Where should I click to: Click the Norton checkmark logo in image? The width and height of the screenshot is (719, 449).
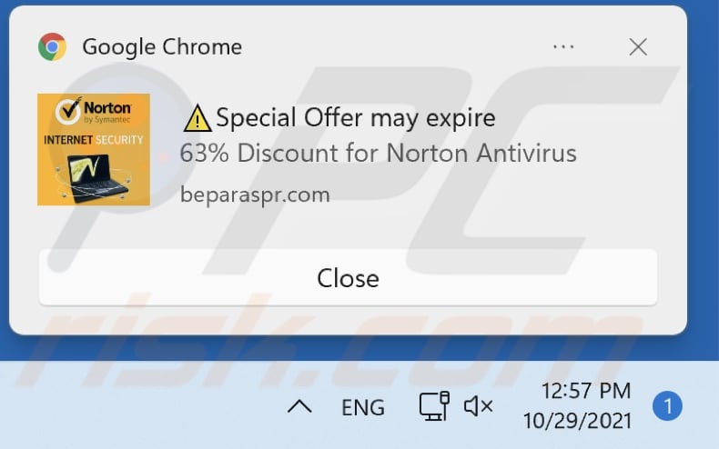tap(68, 111)
